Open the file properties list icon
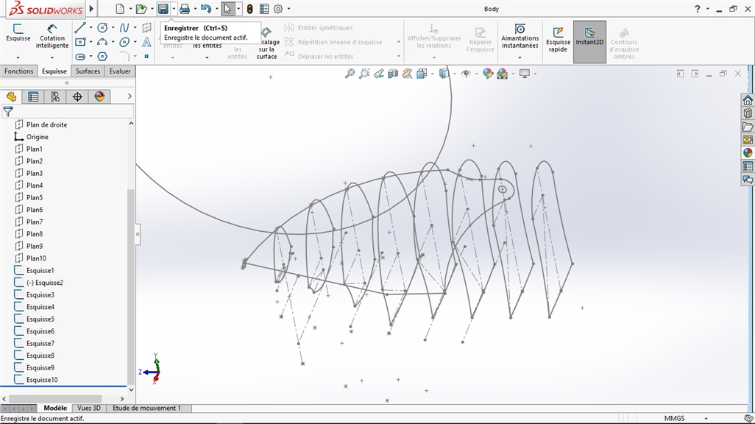This screenshot has height=424, width=755. tap(264, 9)
